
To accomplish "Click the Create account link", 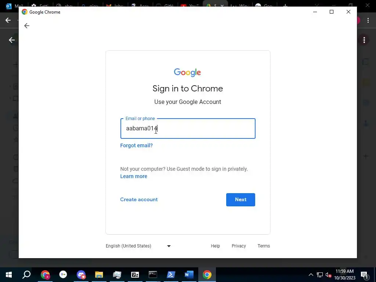I will [139, 199].
